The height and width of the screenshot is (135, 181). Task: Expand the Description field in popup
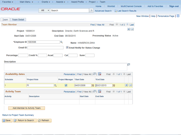(x=128, y=64)
